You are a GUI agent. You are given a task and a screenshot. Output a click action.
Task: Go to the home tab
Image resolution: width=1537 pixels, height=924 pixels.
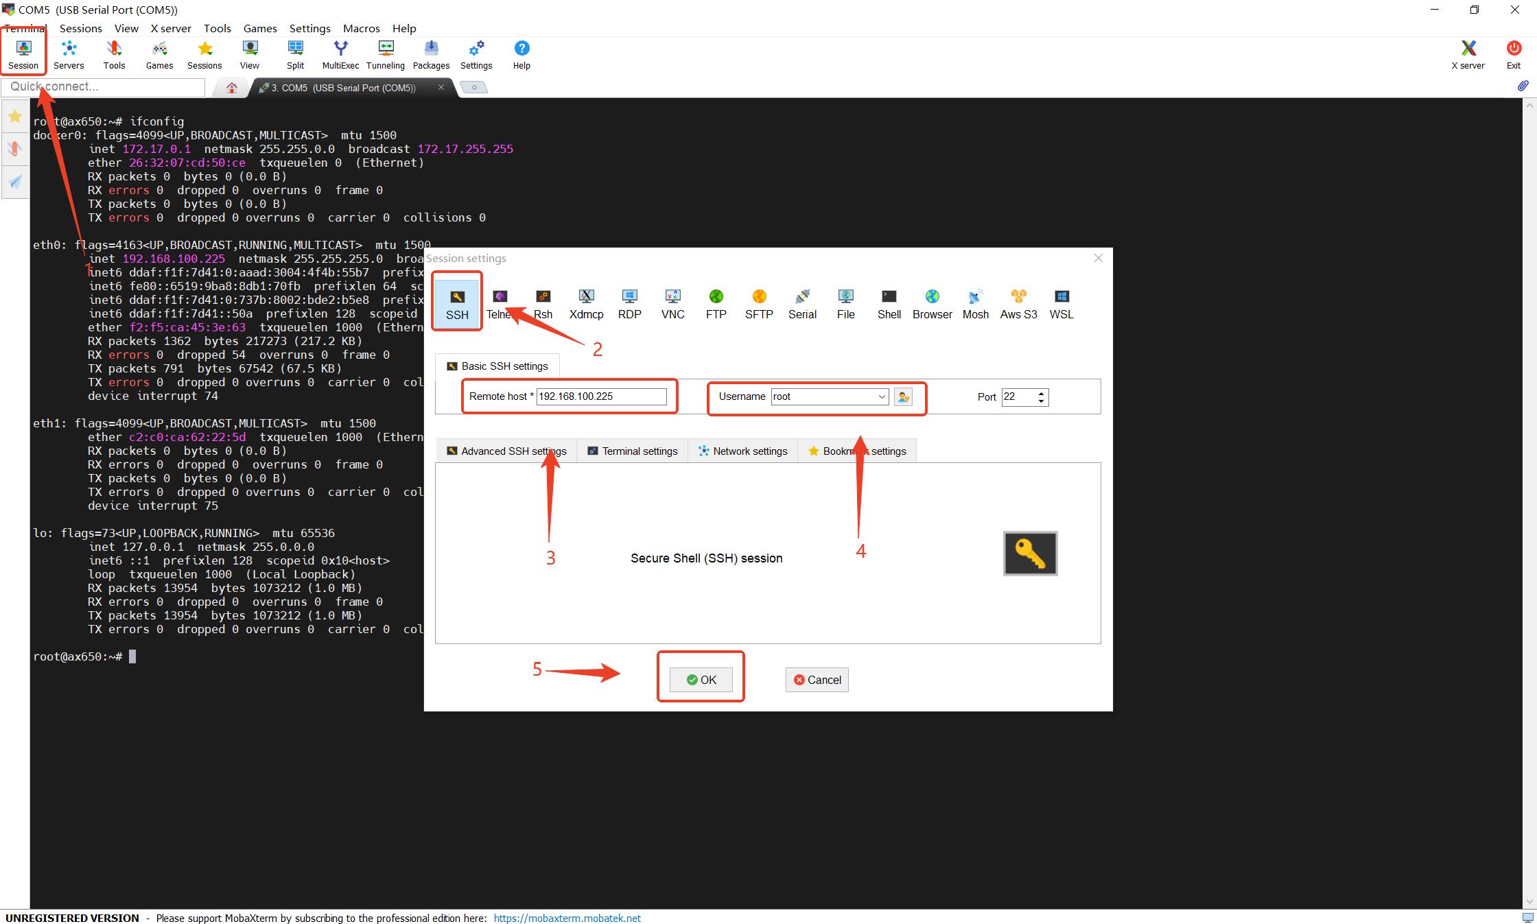pos(232,88)
